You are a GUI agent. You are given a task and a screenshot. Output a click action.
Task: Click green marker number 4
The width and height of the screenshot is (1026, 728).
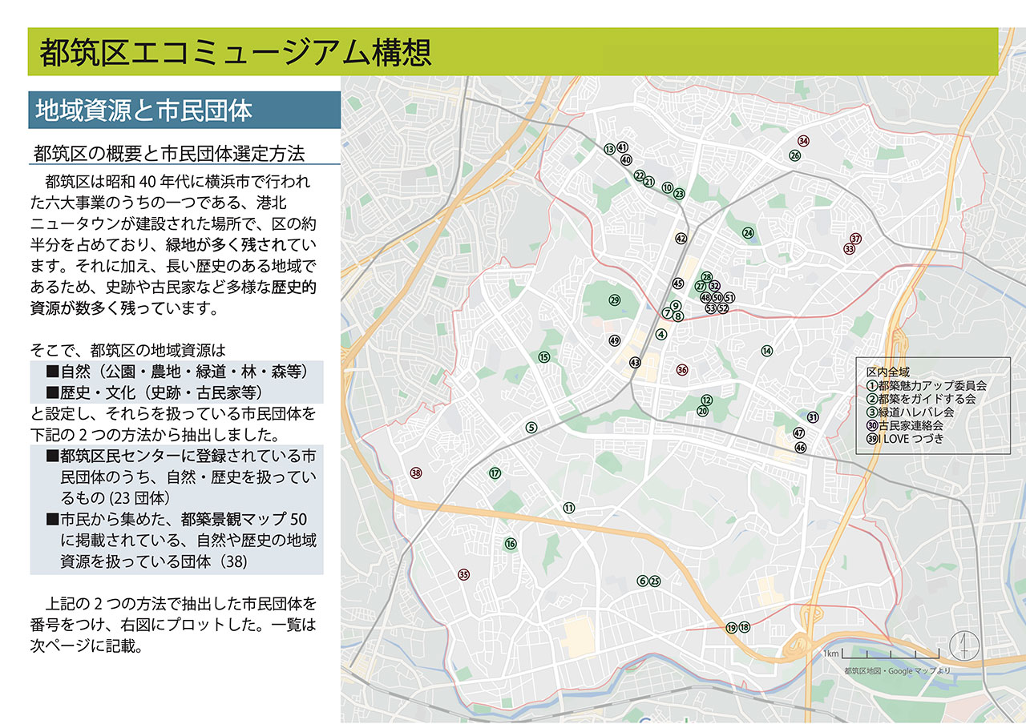661,334
